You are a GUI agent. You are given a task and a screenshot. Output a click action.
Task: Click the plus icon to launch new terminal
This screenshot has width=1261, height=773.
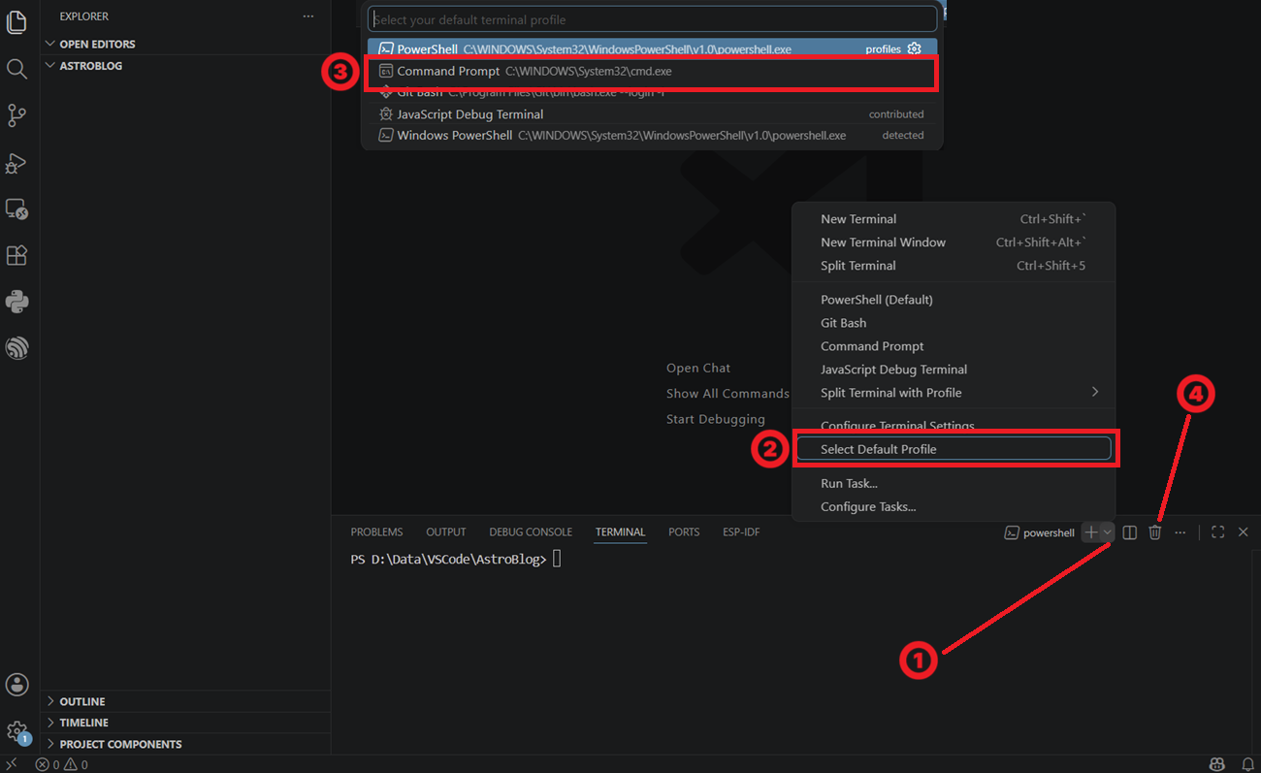[x=1091, y=532]
